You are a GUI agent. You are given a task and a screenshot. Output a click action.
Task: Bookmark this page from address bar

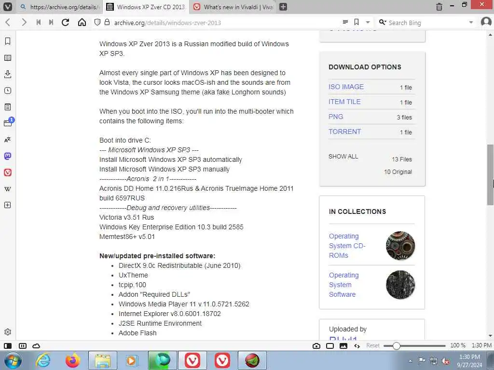[x=357, y=22]
